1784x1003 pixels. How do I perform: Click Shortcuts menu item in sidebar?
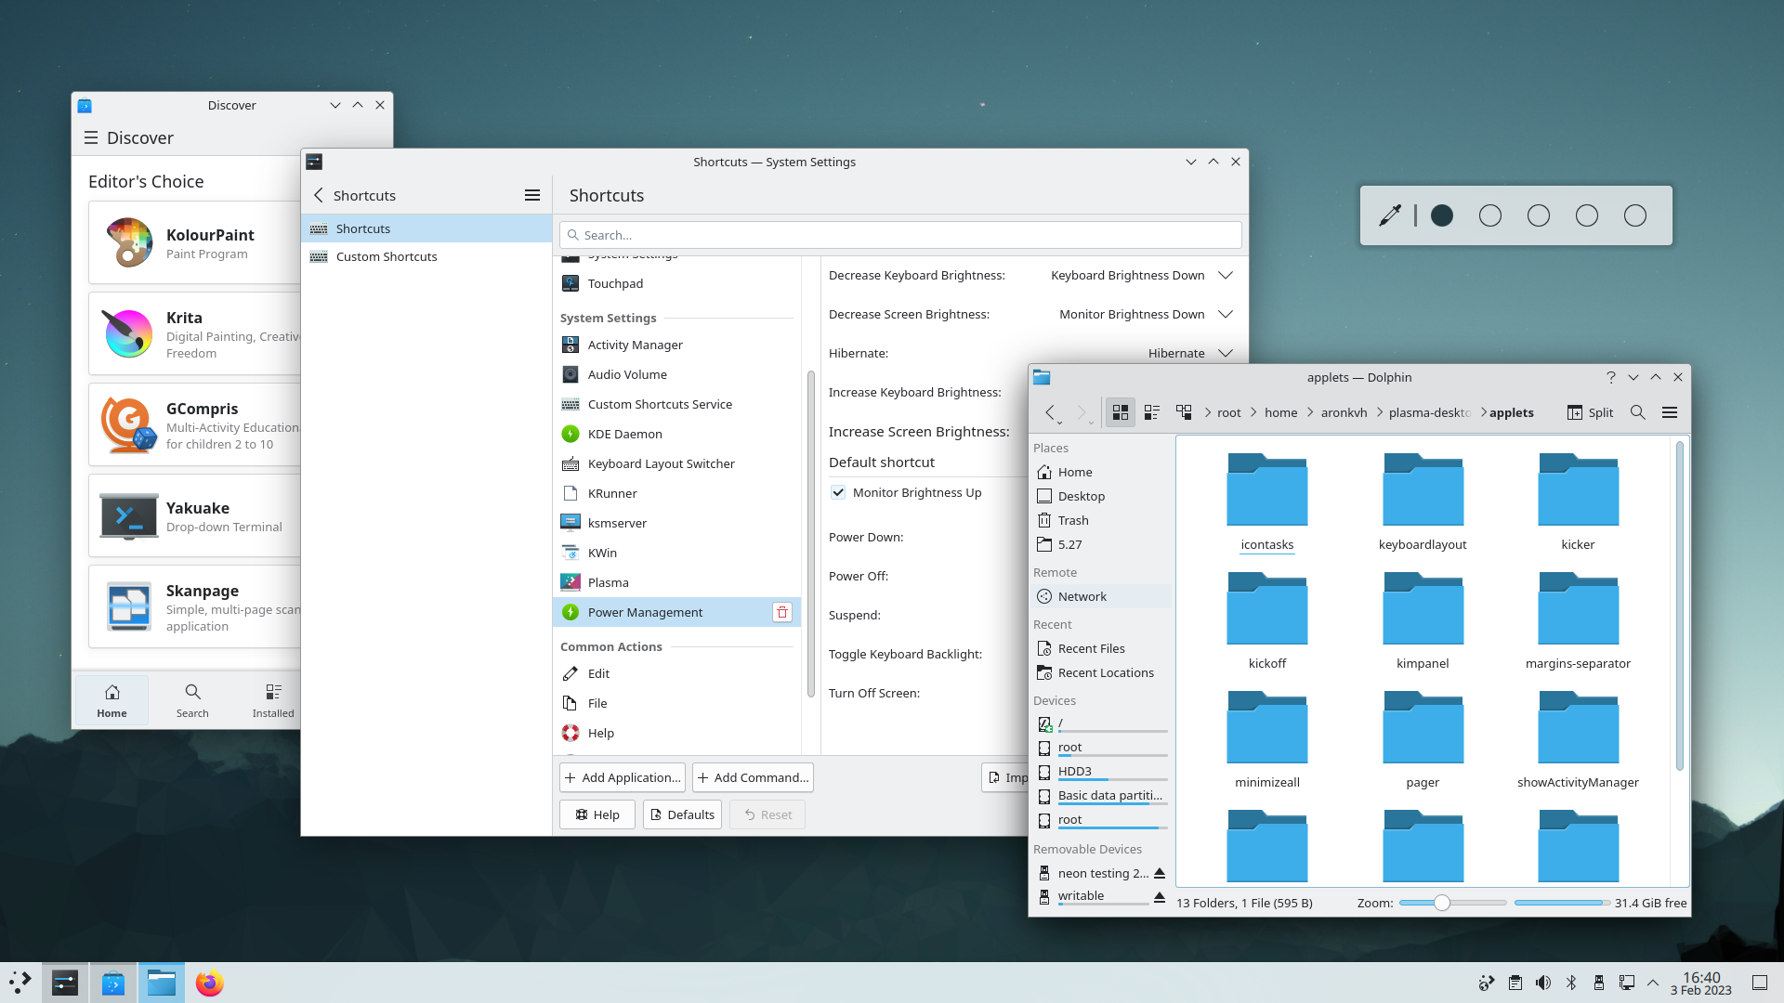coord(362,228)
